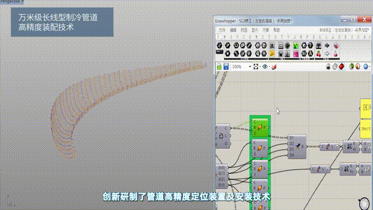Image resolution: width=373 pixels, height=210 pixels.
Task: Click the green panel component icon
Action: (x=295, y=45)
